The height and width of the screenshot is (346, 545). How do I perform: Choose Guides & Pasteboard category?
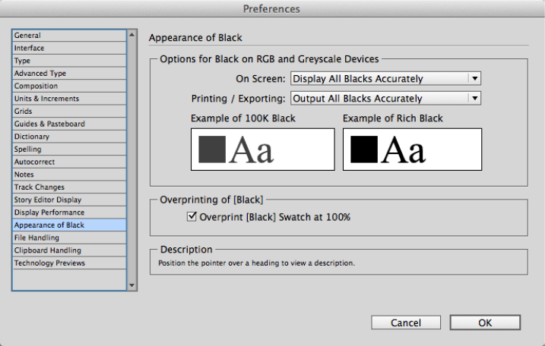pos(49,124)
